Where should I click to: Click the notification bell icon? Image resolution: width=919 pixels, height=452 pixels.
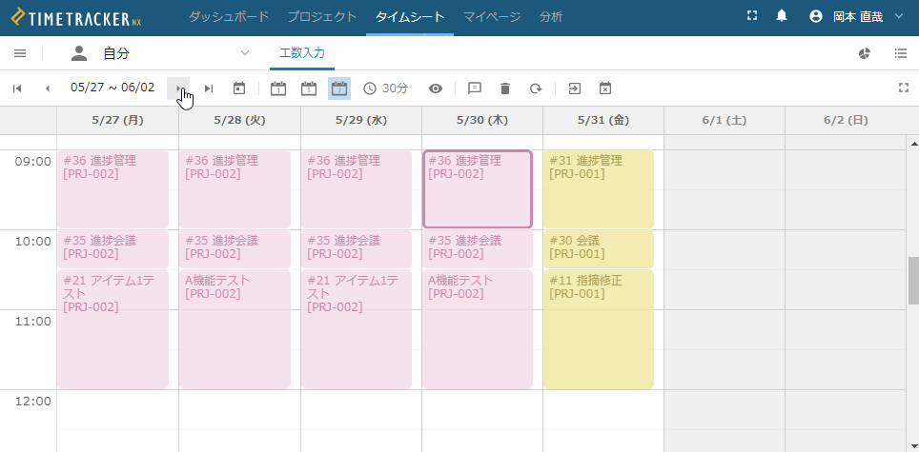(x=782, y=16)
